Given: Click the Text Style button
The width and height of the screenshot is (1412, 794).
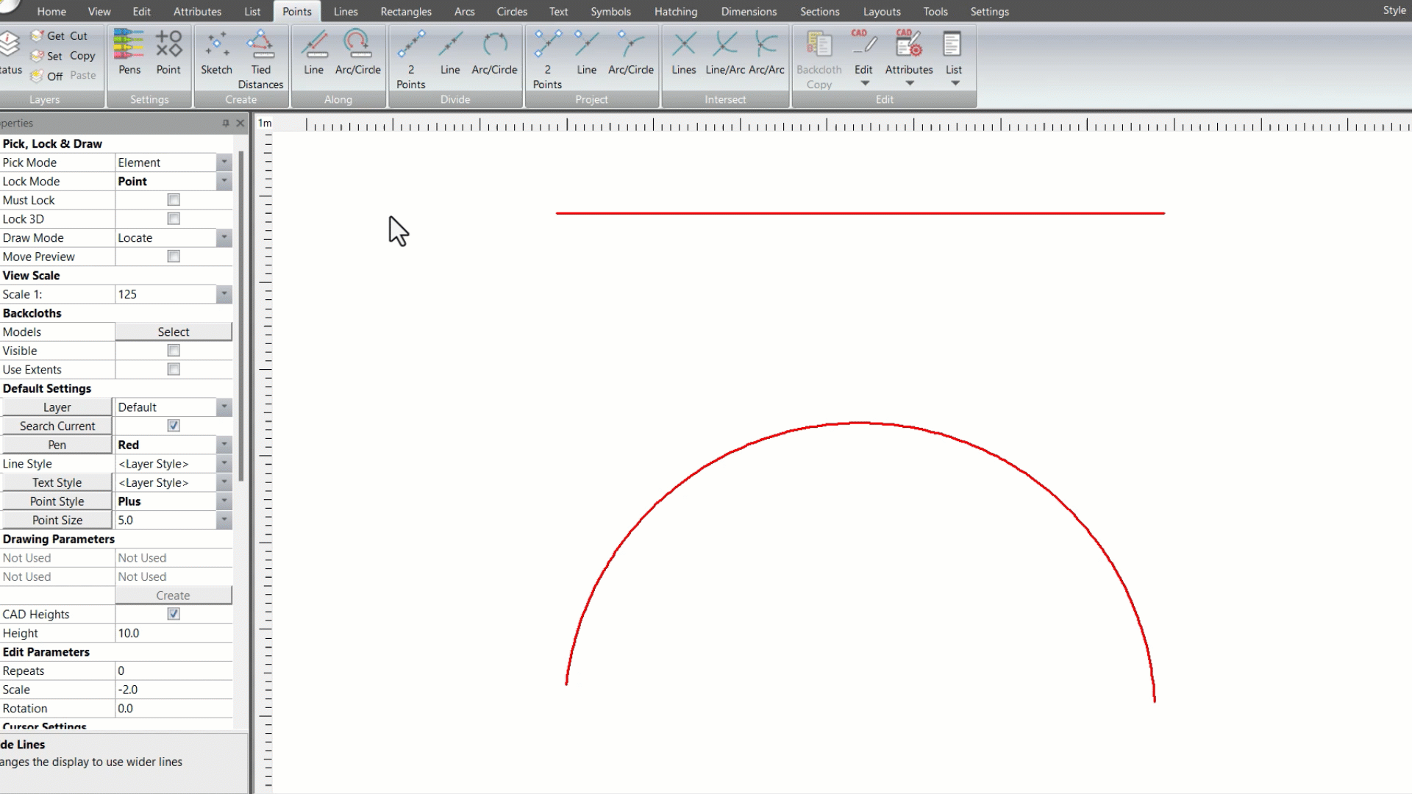Looking at the screenshot, I should pos(57,483).
